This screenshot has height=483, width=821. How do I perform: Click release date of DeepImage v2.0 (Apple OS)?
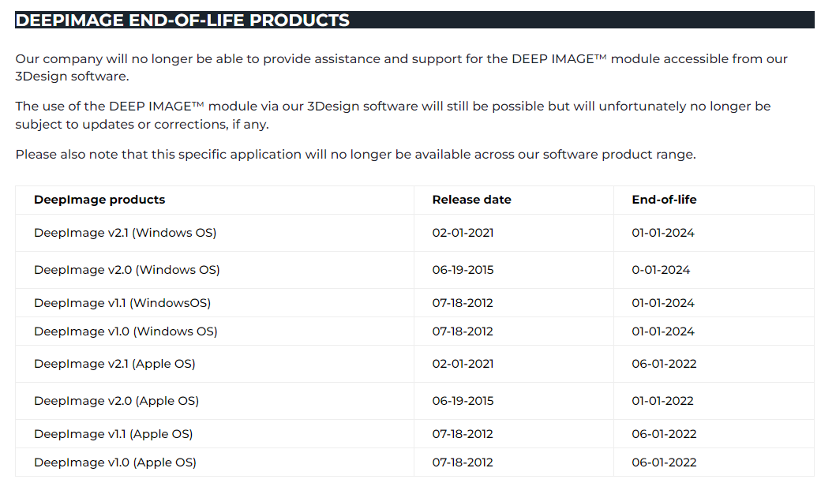click(463, 401)
